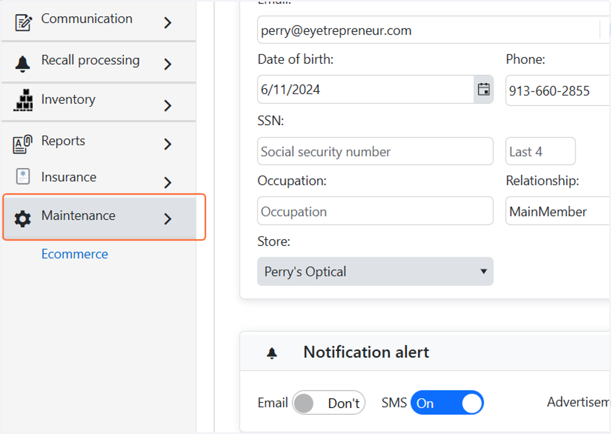Open the Communication menu item
Screen dimensions: 611x434
point(99,20)
